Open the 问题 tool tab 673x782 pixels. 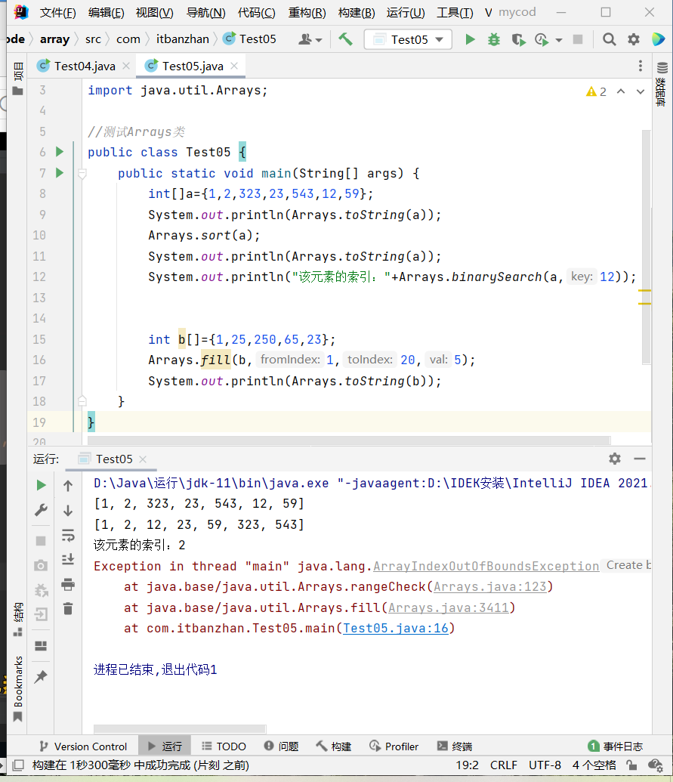(281, 746)
